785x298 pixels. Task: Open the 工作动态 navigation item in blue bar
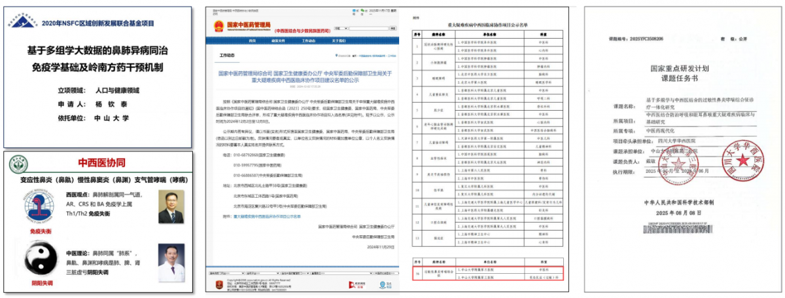(x=308, y=41)
